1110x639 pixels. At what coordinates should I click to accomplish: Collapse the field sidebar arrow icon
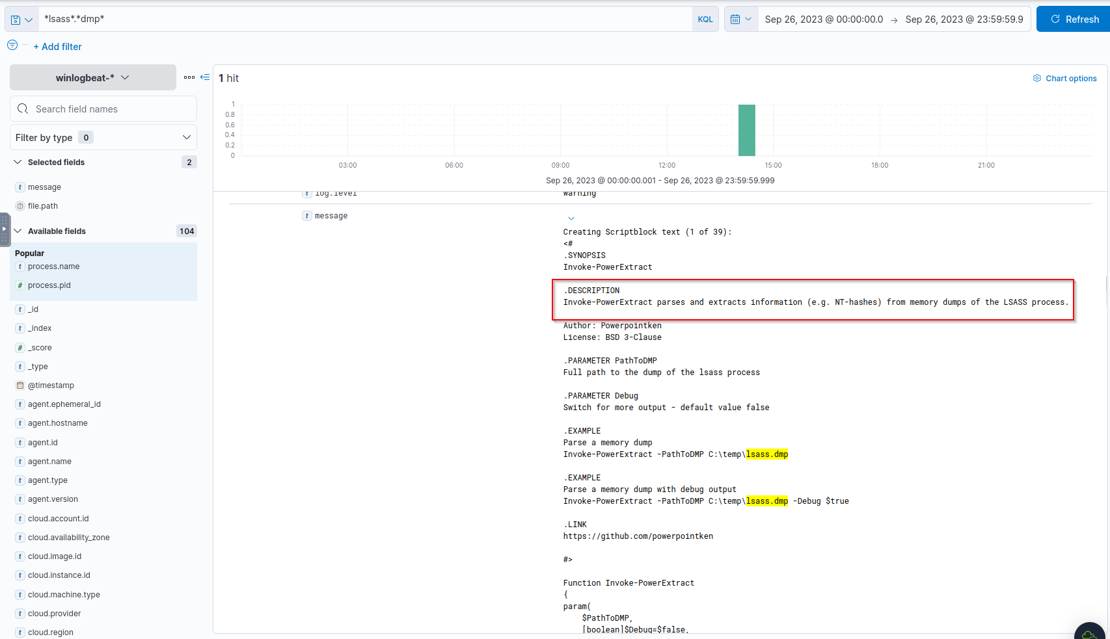205,77
